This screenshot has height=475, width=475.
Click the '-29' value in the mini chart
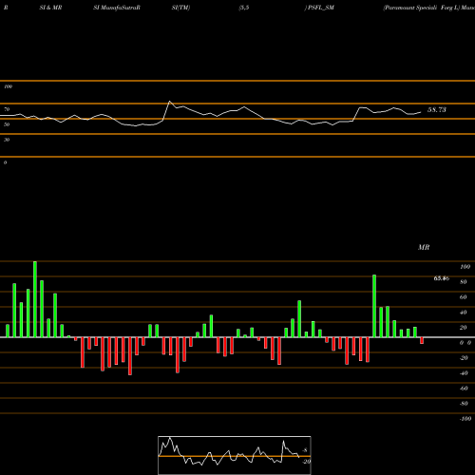(x=306, y=462)
